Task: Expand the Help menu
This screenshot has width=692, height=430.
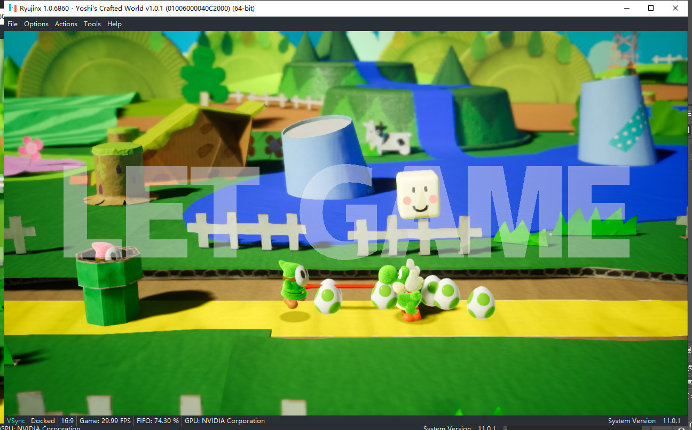Action: [x=114, y=24]
